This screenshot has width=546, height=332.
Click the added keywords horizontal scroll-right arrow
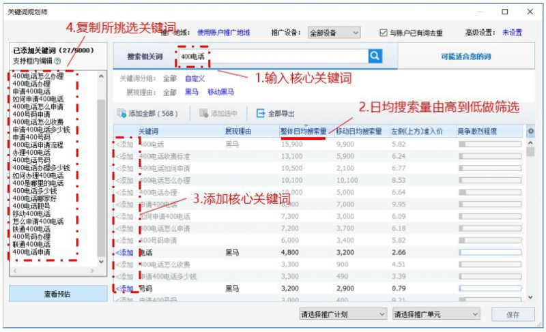click(x=92, y=271)
